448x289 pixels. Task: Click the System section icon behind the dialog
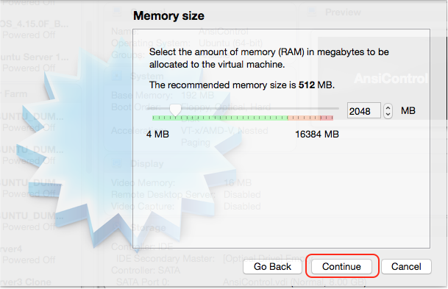click(x=116, y=76)
